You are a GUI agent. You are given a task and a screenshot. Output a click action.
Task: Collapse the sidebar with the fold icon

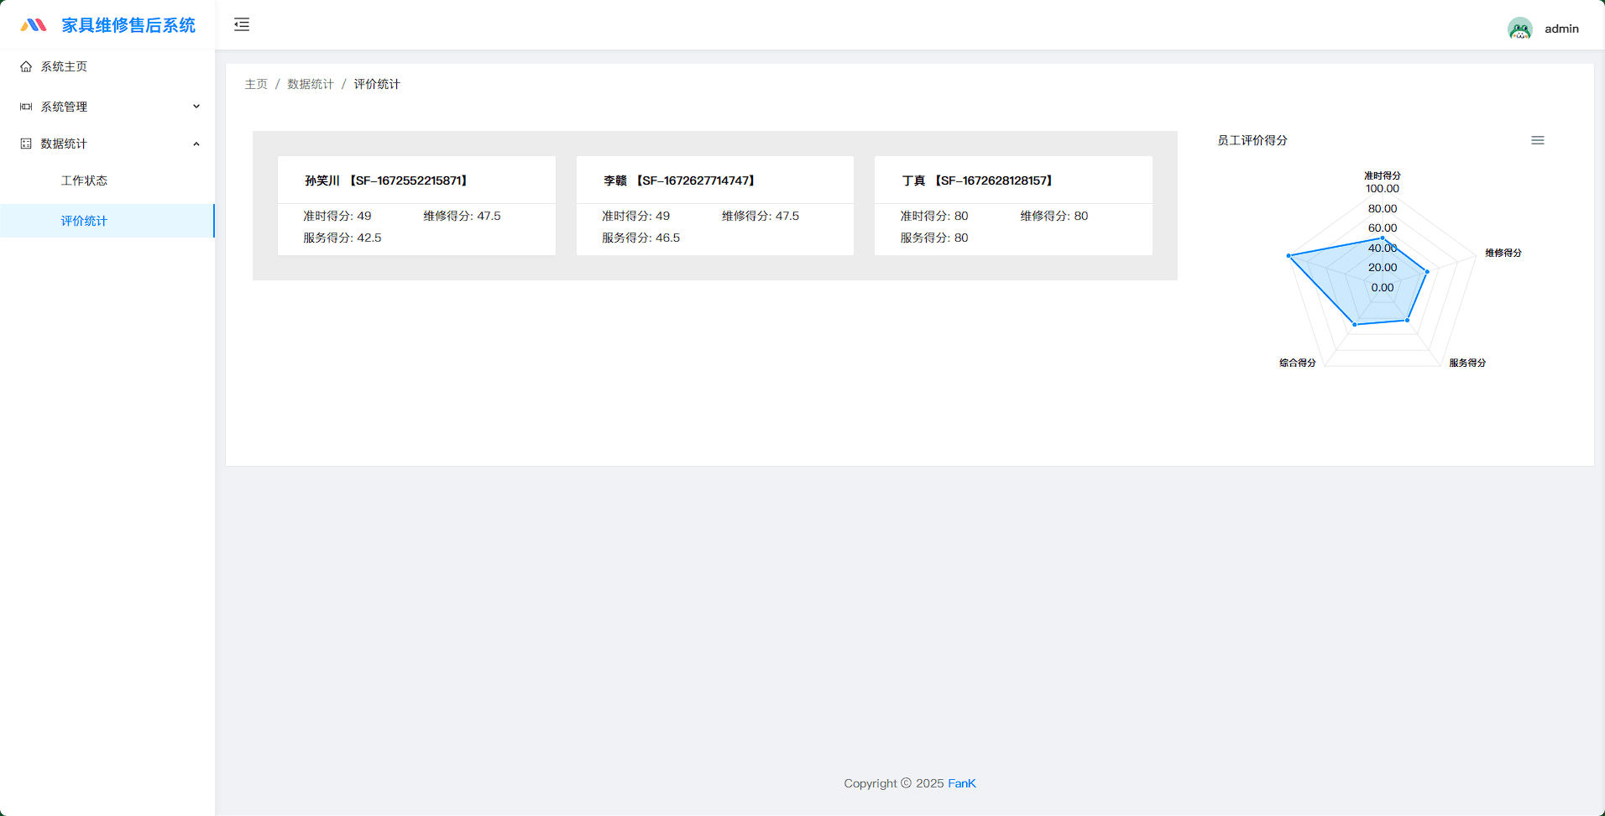242,24
